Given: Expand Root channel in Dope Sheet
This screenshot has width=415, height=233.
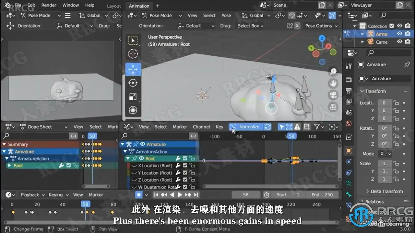Looking at the screenshot, I should click(9, 166).
